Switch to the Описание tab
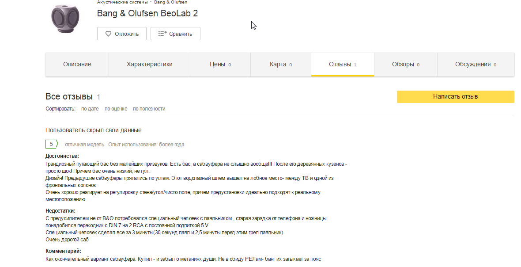Viewport: 521px width, 267px height. [77, 65]
